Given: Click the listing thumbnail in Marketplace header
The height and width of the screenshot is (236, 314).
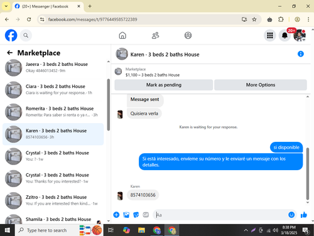Looking at the screenshot, I should click(118, 72).
